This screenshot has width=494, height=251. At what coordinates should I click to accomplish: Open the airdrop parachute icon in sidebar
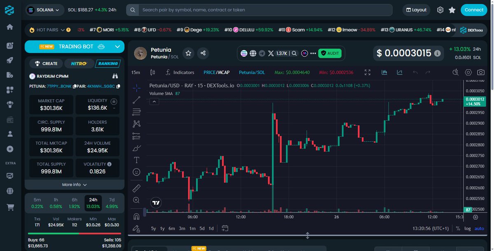(x=10, y=105)
